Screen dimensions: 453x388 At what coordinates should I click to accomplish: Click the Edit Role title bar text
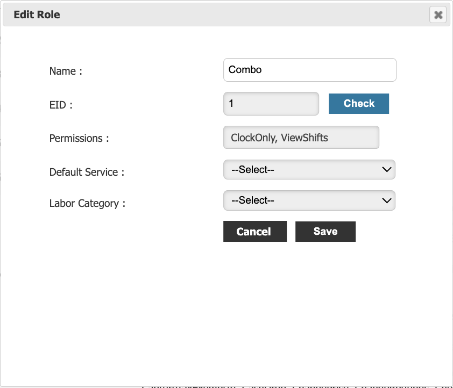(x=37, y=15)
